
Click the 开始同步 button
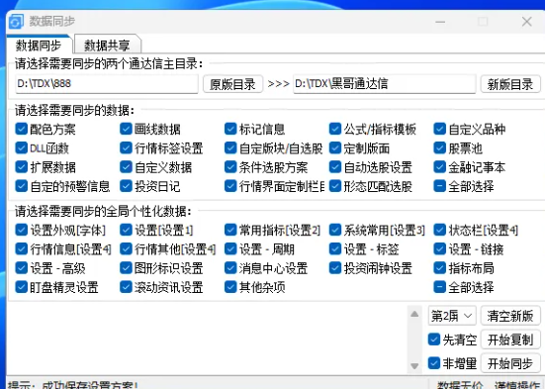pyautogui.click(x=510, y=363)
